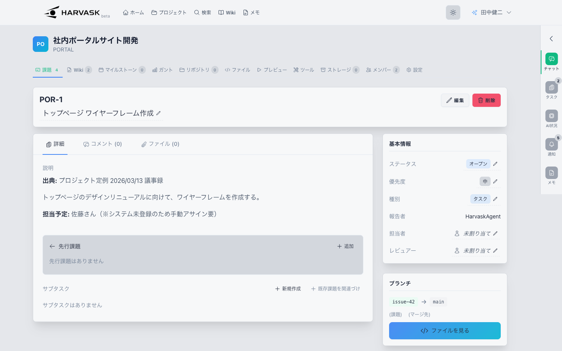Collapse the 先行課題 section
Viewport: 562px width, 351px height.
pyautogui.click(x=52, y=246)
